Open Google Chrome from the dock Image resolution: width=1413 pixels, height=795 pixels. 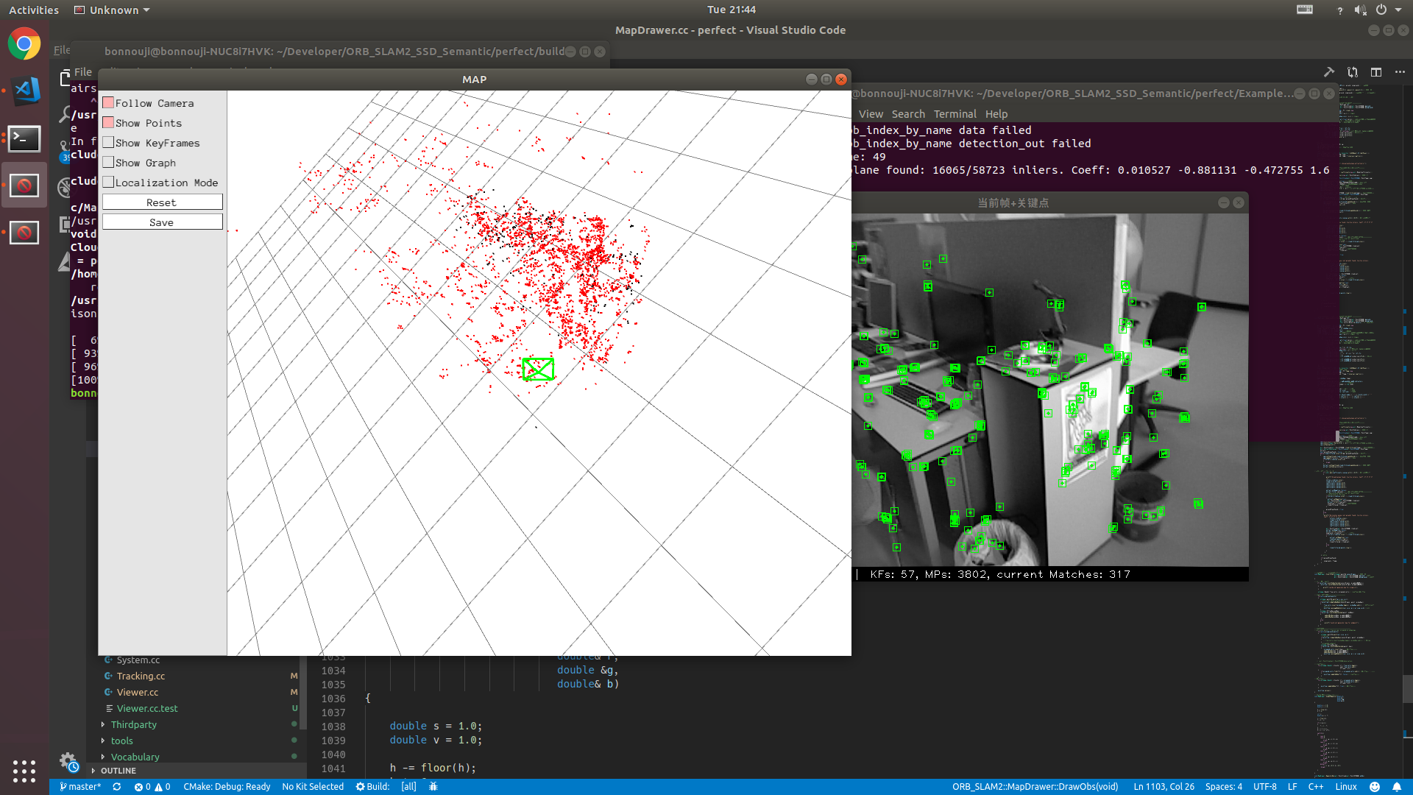24,44
